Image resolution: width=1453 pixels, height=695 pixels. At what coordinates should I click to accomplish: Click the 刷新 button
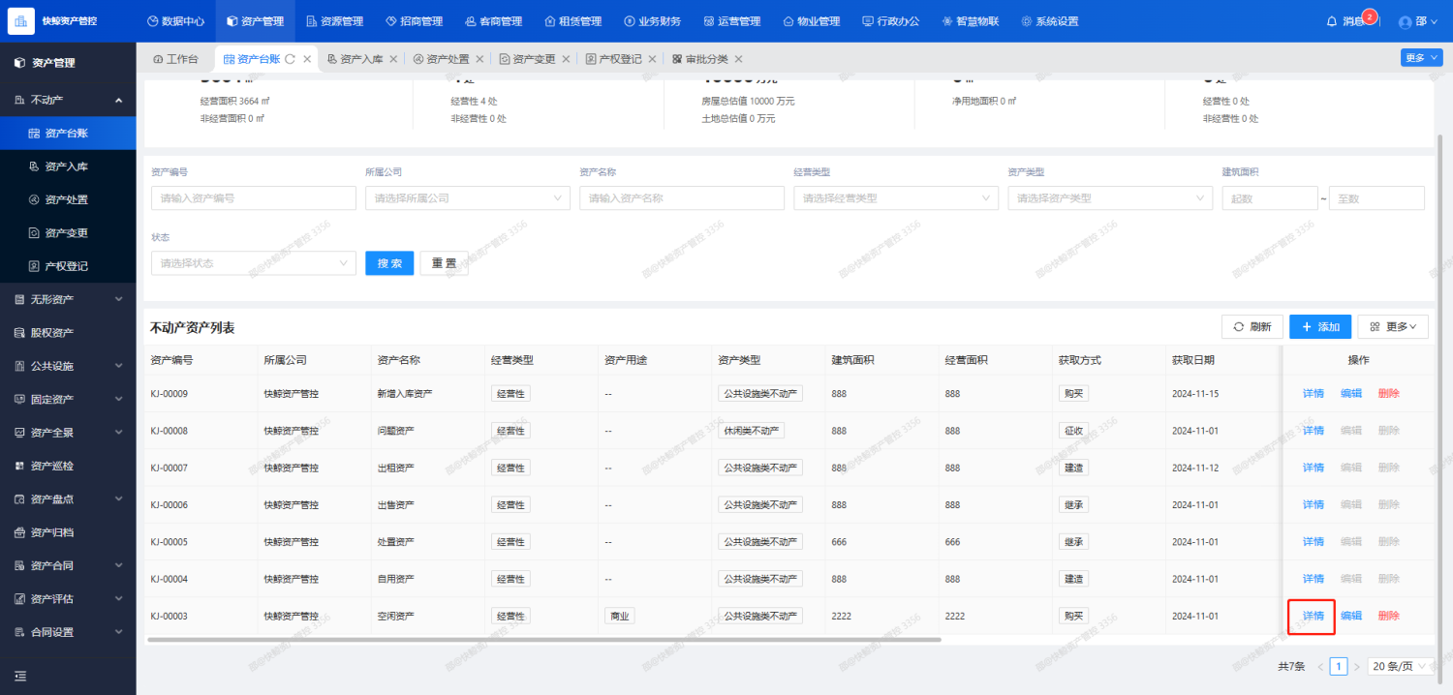click(x=1252, y=327)
